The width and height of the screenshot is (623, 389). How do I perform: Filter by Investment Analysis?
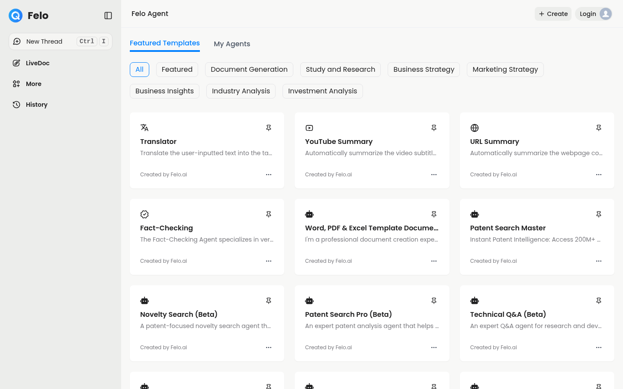(323, 91)
